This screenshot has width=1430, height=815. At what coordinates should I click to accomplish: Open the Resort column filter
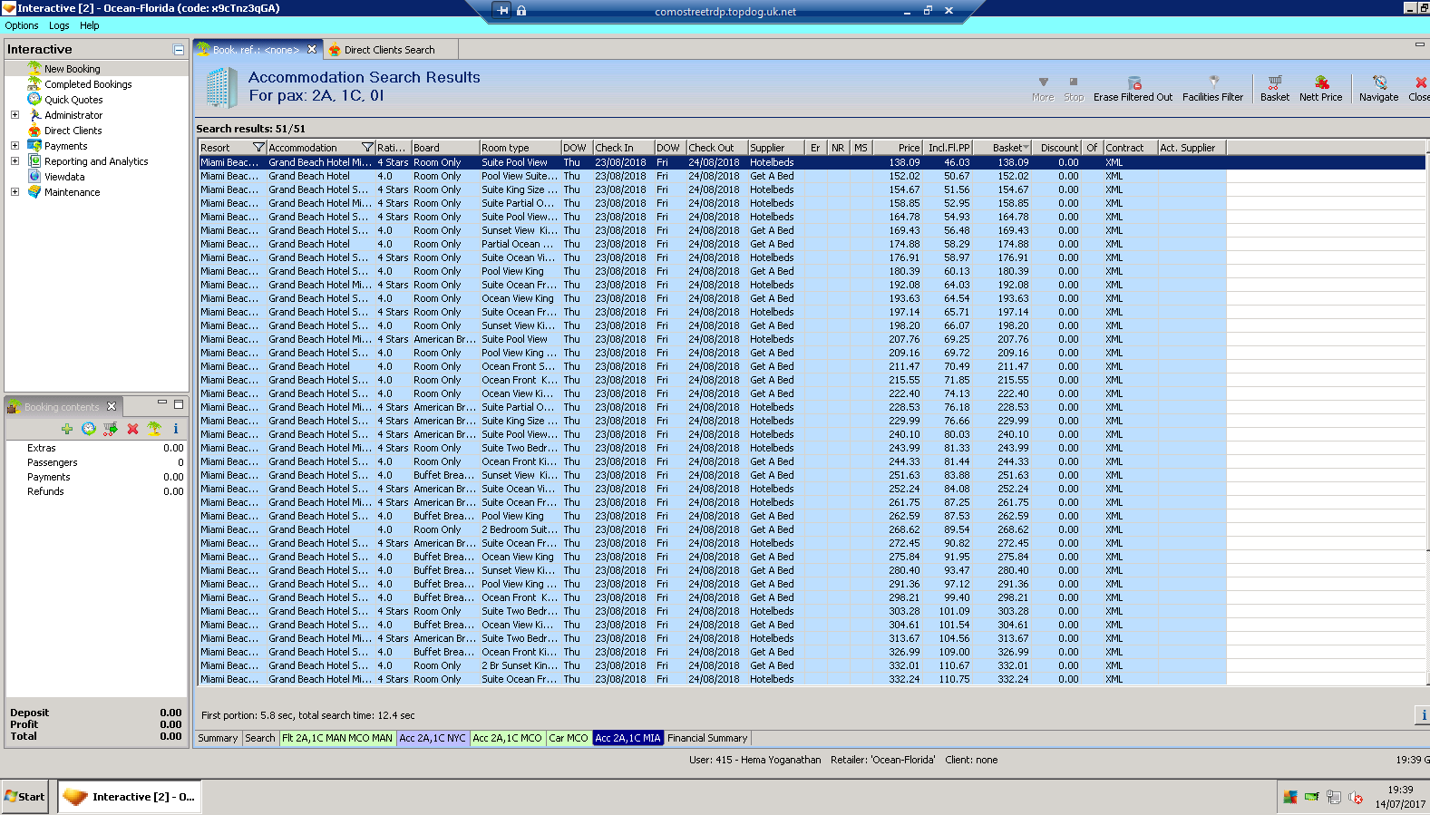point(258,148)
